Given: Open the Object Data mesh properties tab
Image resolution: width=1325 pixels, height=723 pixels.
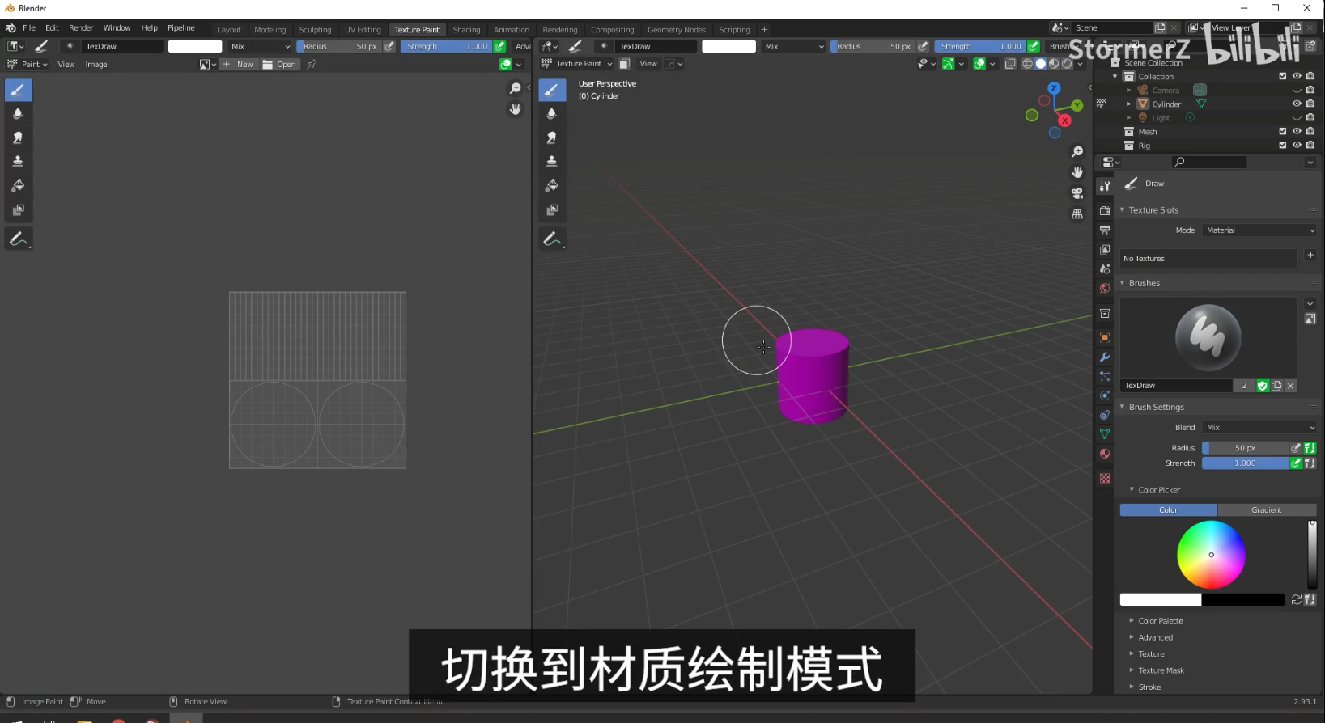Looking at the screenshot, I should tap(1105, 434).
